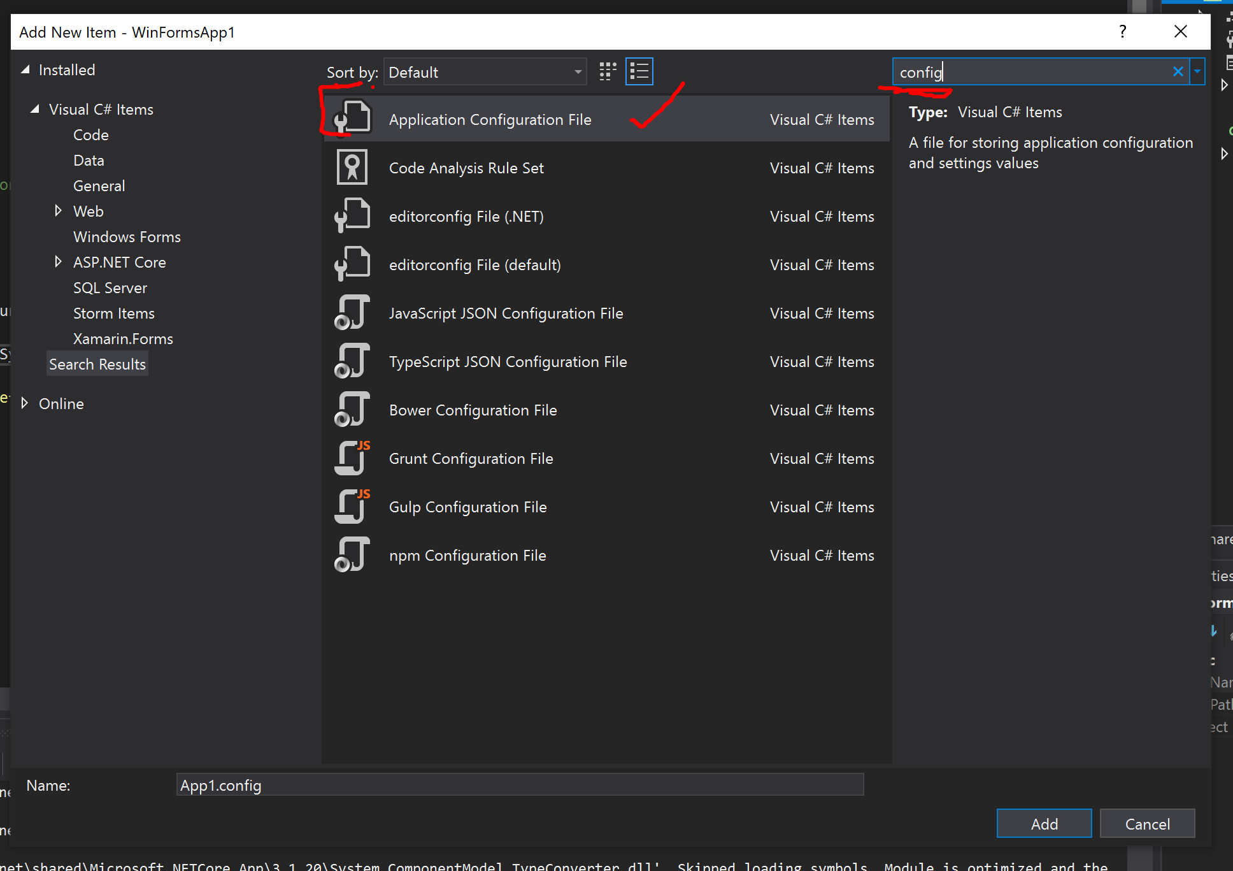
Task: Switch to medium icons list view
Action: pyautogui.click(x=639, y=71)
